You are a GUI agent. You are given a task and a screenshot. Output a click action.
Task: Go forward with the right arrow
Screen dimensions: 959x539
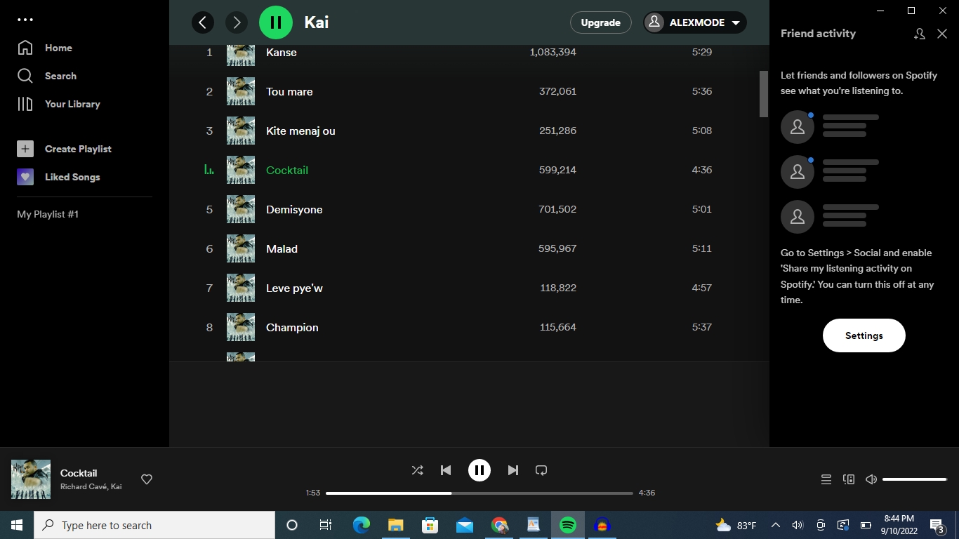click(237, 22)
